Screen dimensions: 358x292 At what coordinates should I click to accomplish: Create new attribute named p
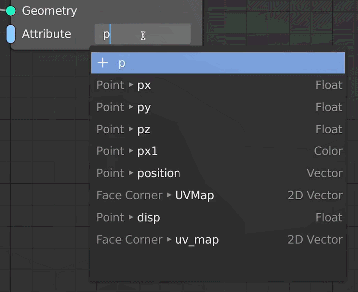218,63
